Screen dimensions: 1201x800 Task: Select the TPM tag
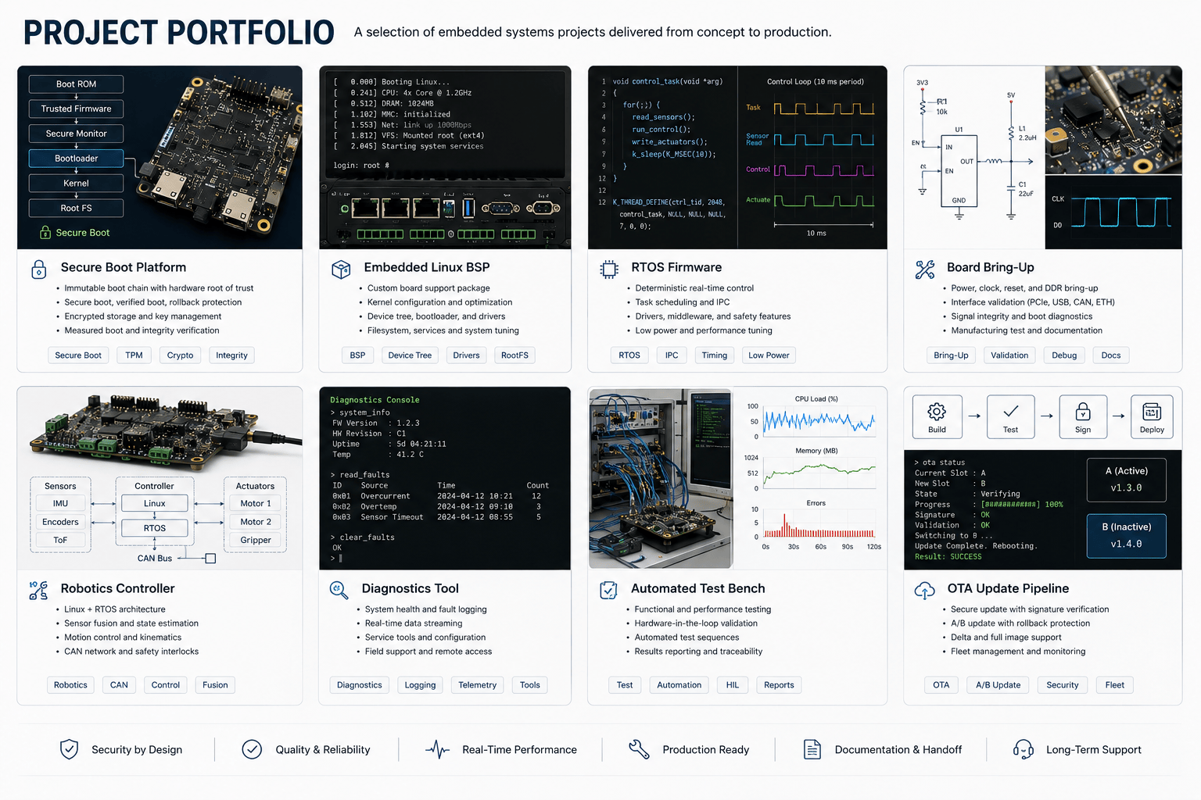pos(134,355)
